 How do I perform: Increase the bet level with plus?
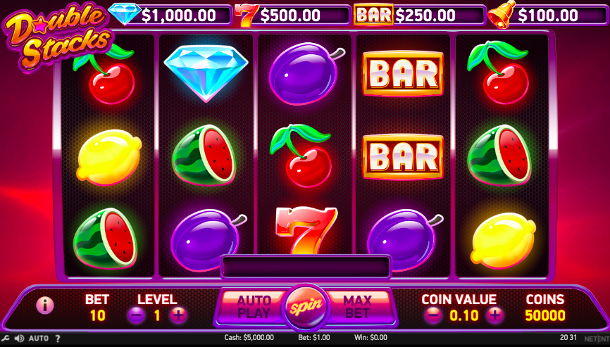(178, 315)
